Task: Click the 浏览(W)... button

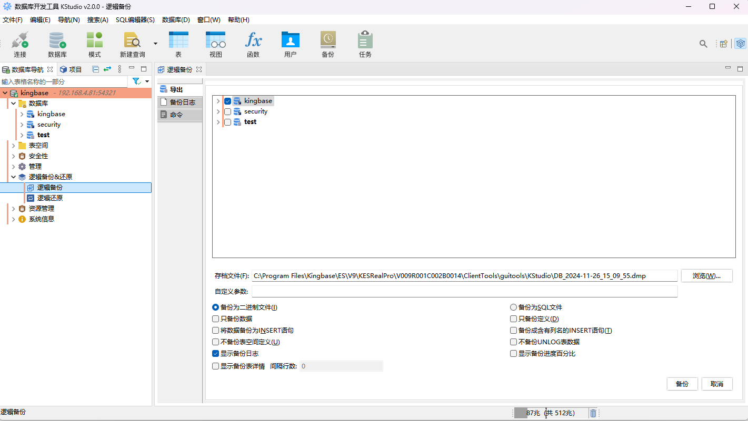Action: tap(706, 276)
